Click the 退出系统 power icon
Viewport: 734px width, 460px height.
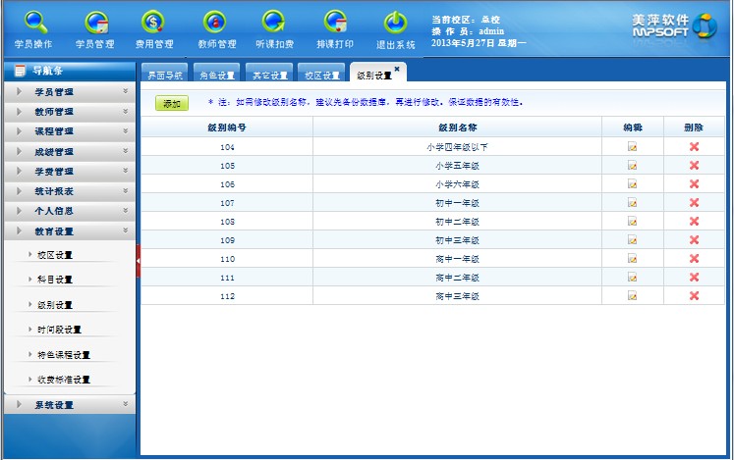[x=395, y=28]
